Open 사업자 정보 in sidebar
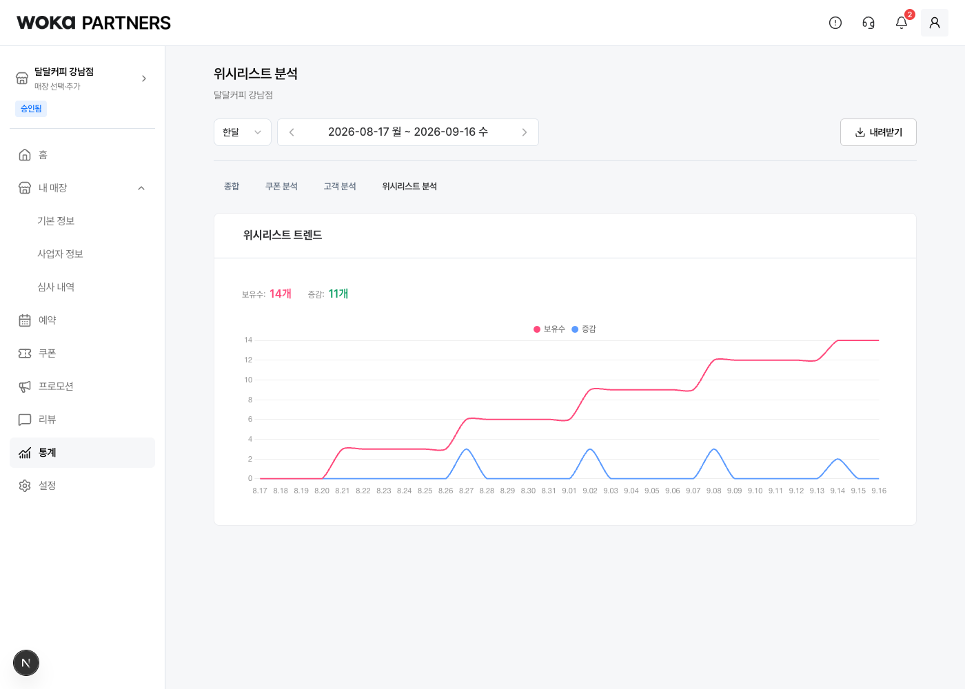This screenshot has width=965, height=689. click(x=60, y=254)
